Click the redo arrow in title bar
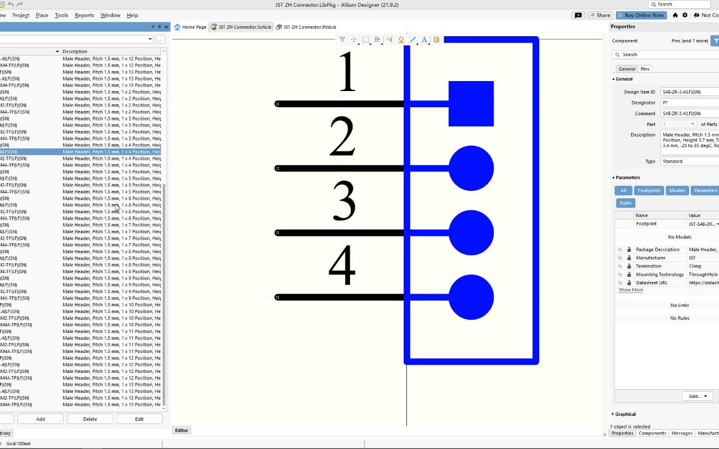The width and height of the screenshot is (719, 449). click(x=20, y=4)
